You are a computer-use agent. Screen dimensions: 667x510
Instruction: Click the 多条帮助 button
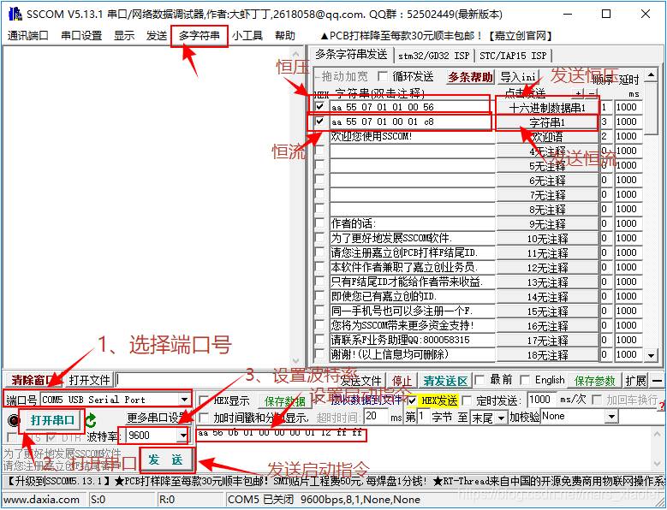(470, 77)
